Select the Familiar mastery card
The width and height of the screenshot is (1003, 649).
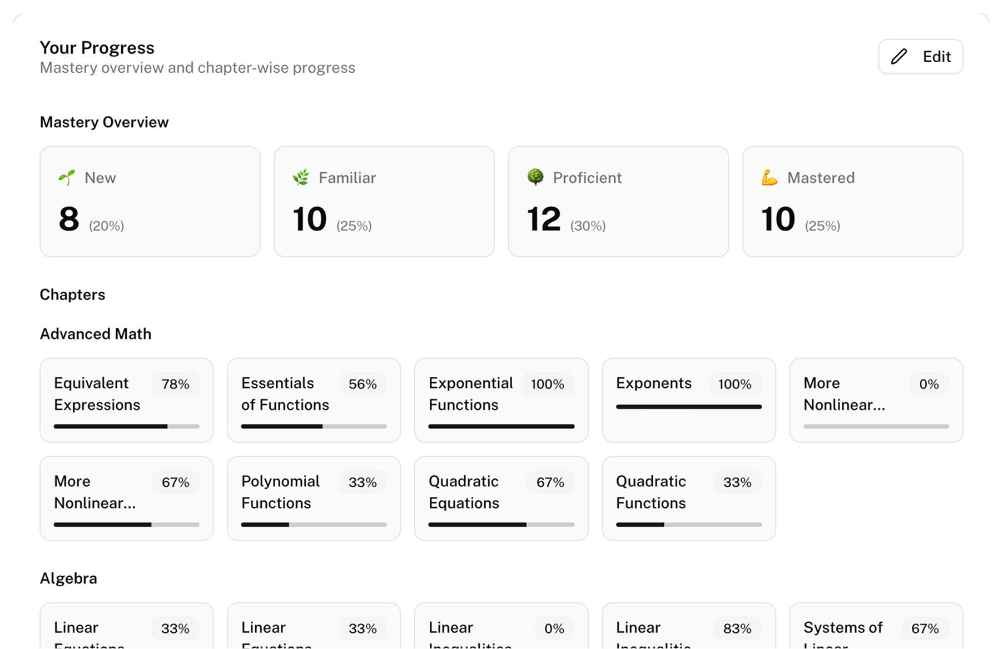pos(384,201)
